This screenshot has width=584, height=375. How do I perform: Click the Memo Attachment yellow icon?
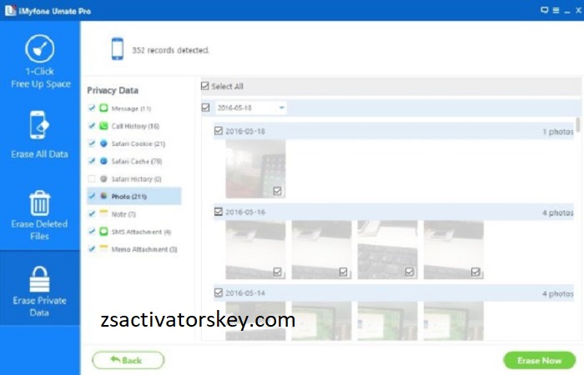(x=103, y=248)
